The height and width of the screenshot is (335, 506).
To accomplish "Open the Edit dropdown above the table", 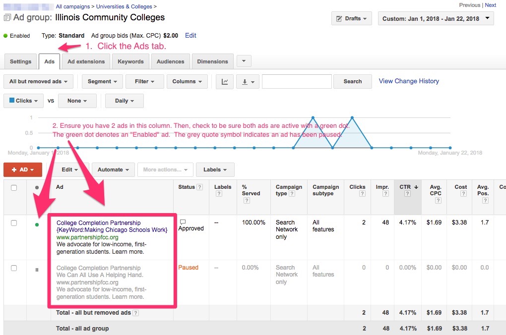I will click(x=70, y=169).
